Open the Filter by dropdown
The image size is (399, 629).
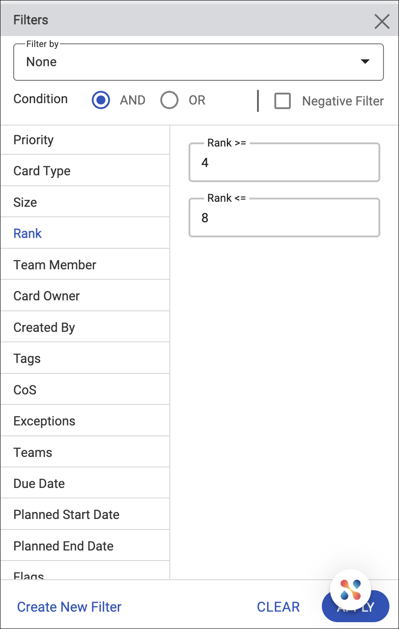pos(199,62)
